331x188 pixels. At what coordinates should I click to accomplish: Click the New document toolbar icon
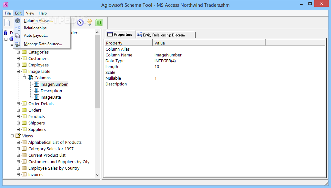coord(7,23)
